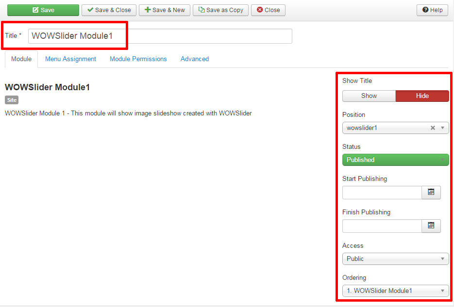This screenshot has height=307, width=454.
Task: Open Start Publishing calendar icon
Action: pyautogui.click(x=431, y=193)
